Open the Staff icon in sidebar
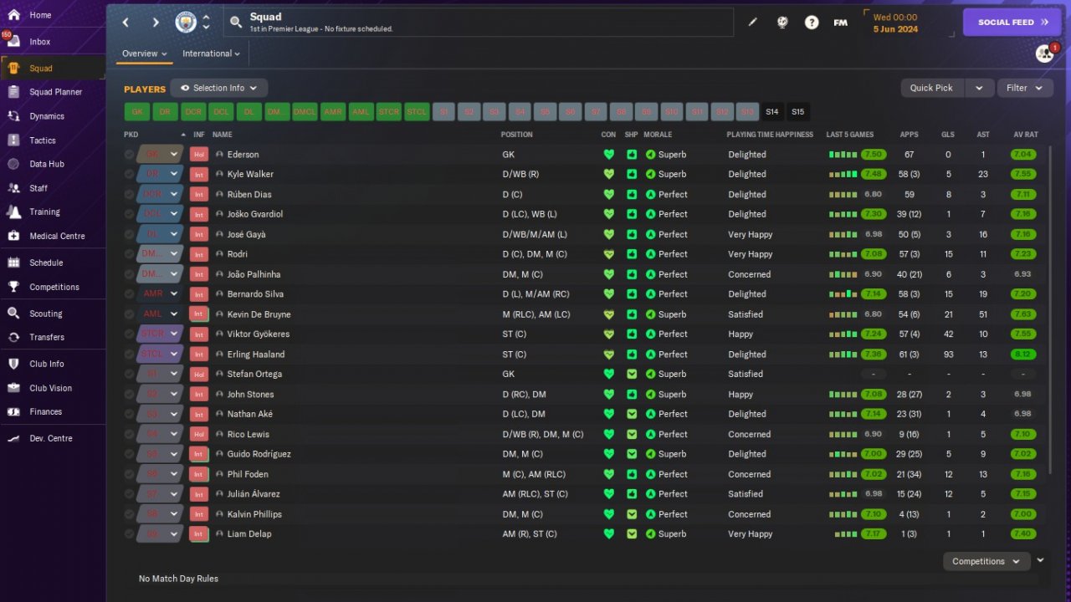Screen dimensions: 1071x602 13,188
